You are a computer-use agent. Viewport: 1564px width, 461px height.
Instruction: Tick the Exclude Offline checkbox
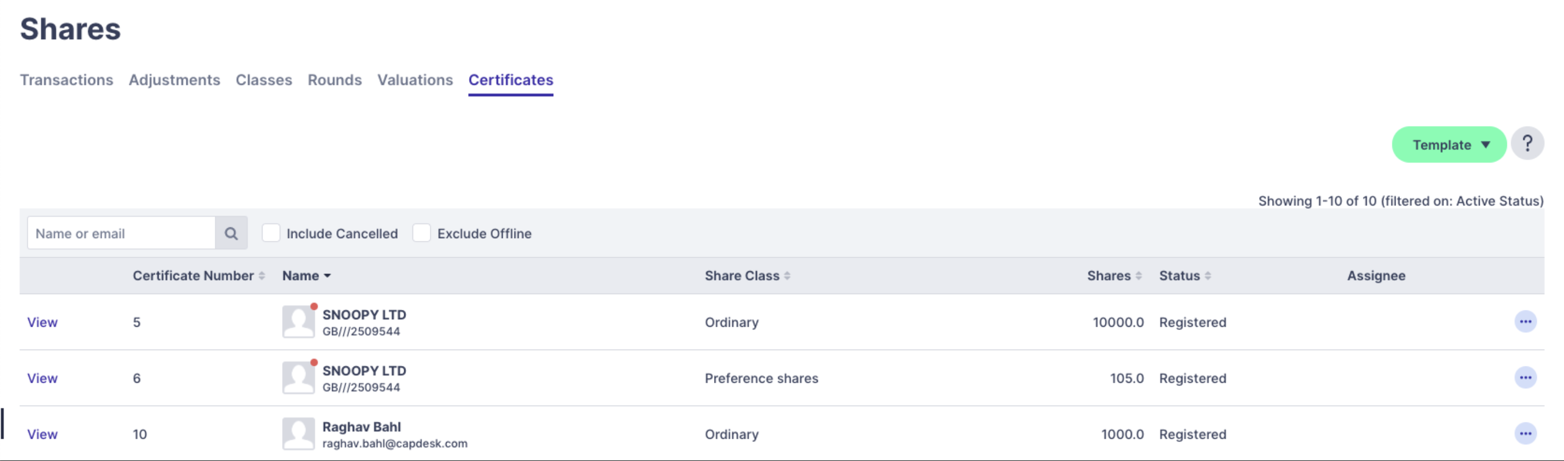coord(421,233)
